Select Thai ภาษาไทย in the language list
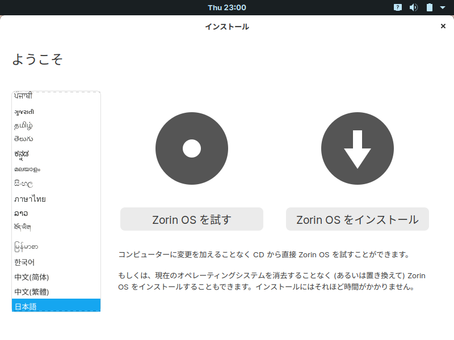Image resolution: width=454 pixels, height=340 pixels. pos(56,199)
